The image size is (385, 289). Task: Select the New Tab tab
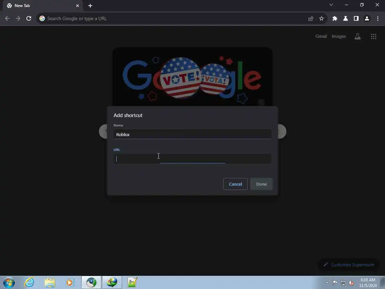pyautogui.click(x=42, y=6)
